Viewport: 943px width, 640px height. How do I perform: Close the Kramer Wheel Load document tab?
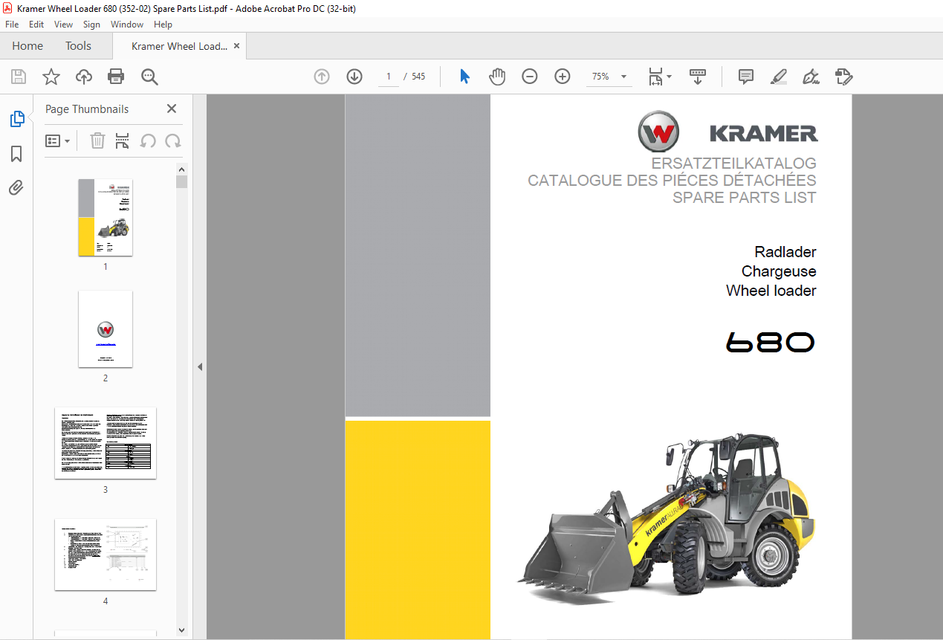point(237,46)
